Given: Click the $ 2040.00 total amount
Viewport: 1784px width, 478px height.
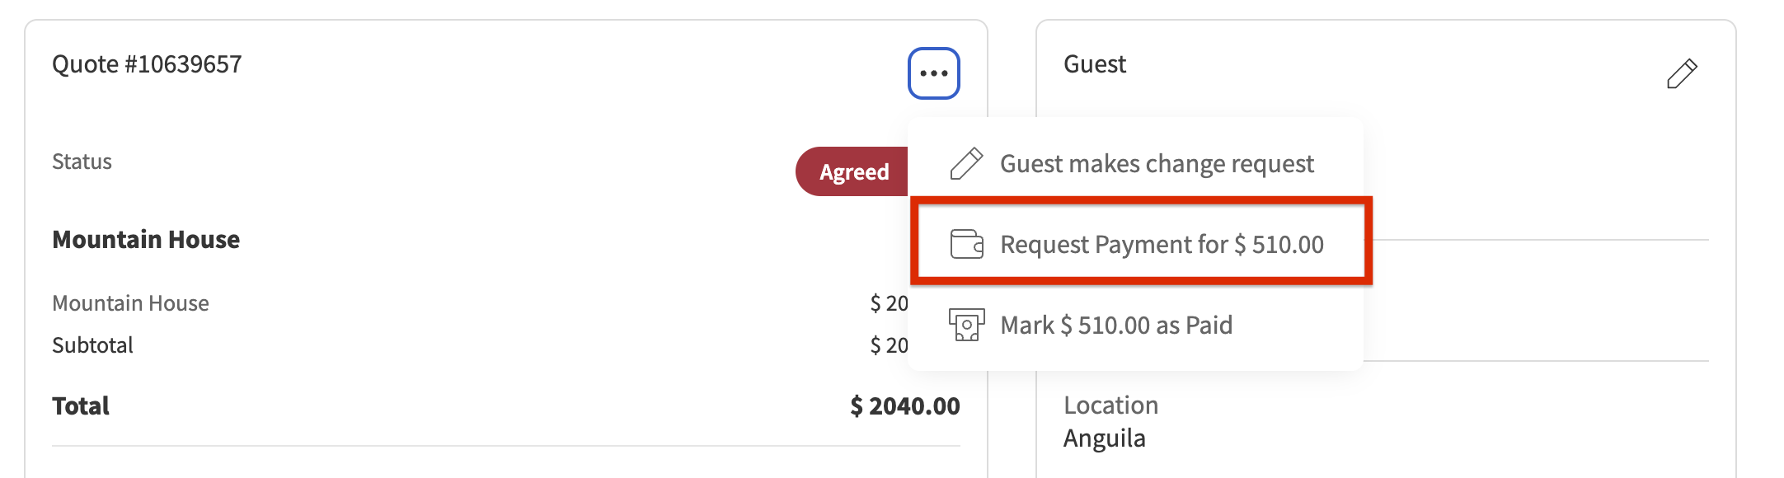Looking at the screenshot, I should [904, 405].
